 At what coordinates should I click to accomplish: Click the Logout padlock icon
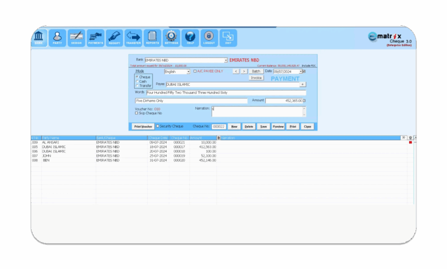[209, 38]
